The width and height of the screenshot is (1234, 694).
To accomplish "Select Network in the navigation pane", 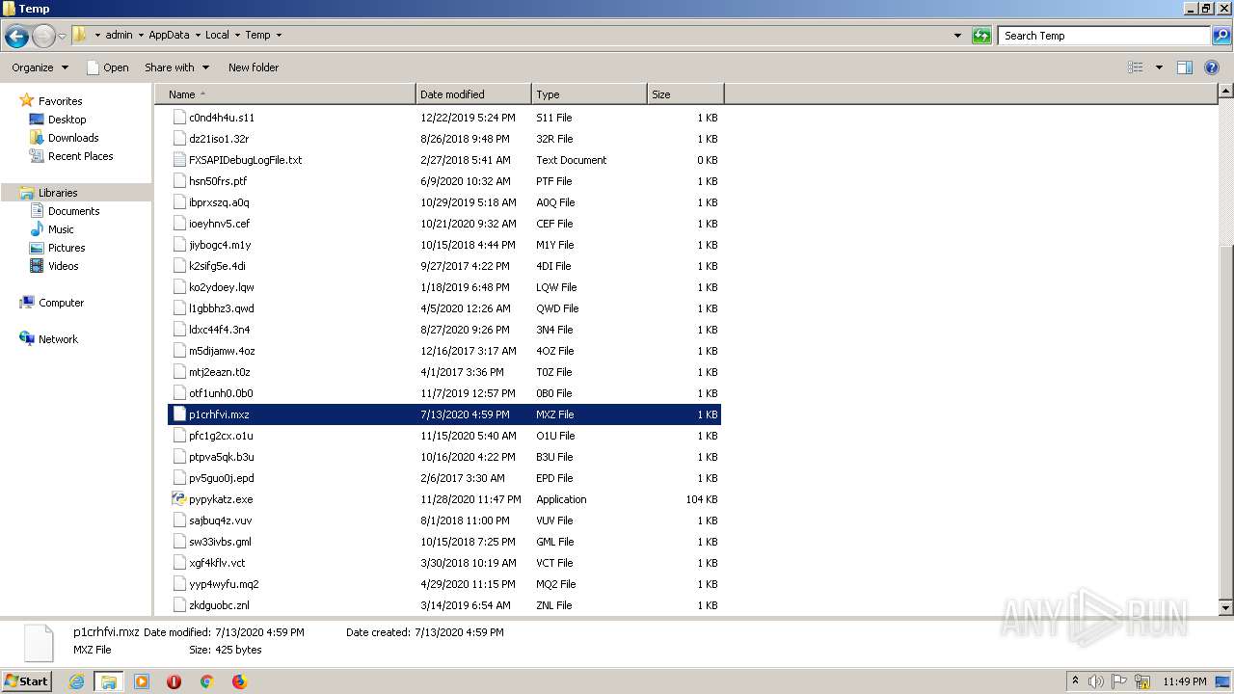I will 58,339.
